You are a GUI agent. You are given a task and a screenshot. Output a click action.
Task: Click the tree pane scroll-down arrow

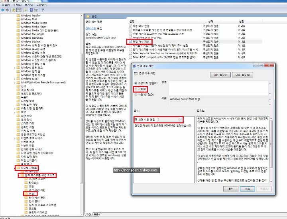(82, 214)
